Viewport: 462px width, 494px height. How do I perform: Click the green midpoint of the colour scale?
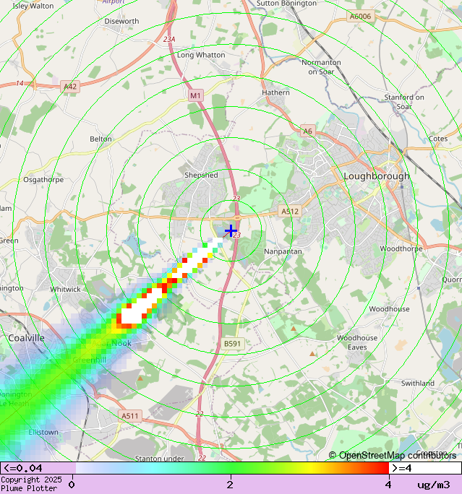pos(231,468)
